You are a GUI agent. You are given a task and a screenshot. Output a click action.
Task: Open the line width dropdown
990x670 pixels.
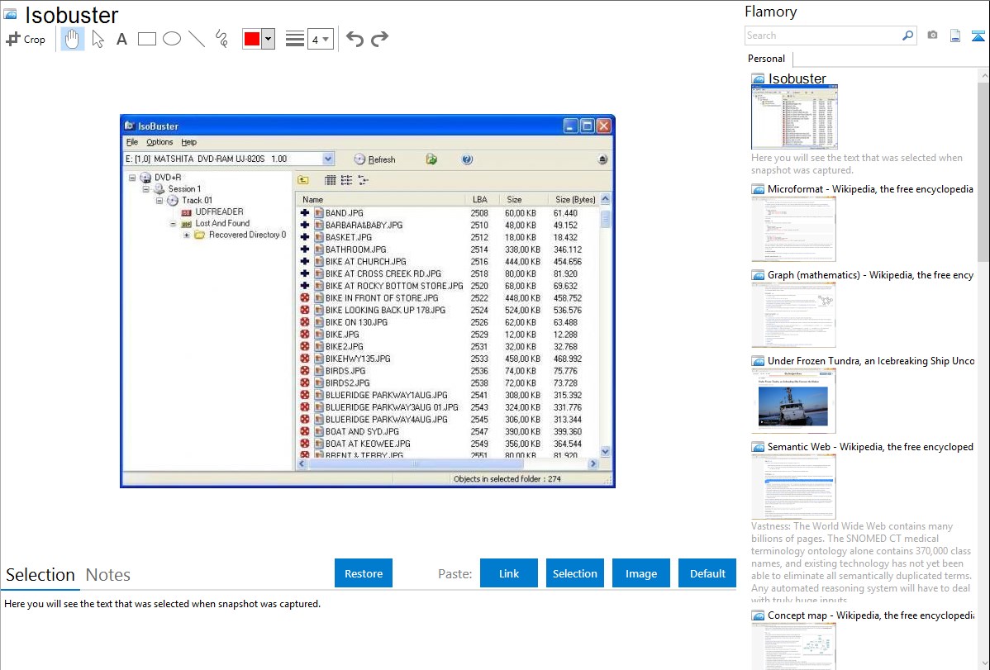320,39
